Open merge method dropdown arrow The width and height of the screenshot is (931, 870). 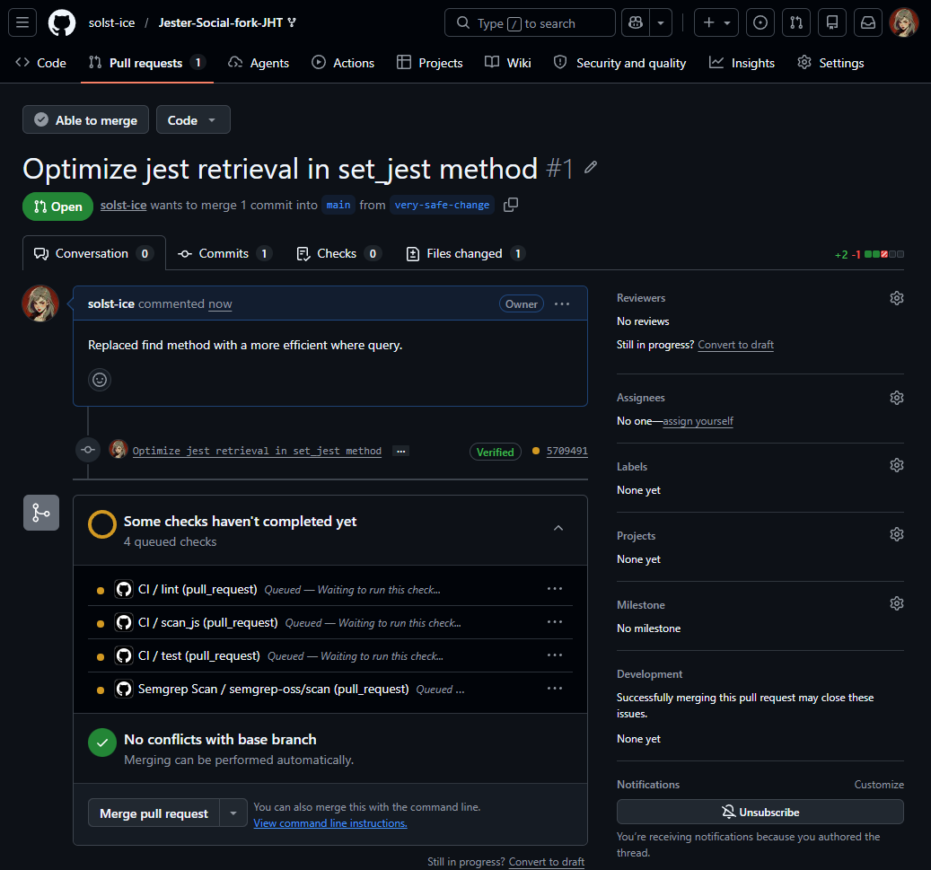pyautogui.click(x=233, y=813)
